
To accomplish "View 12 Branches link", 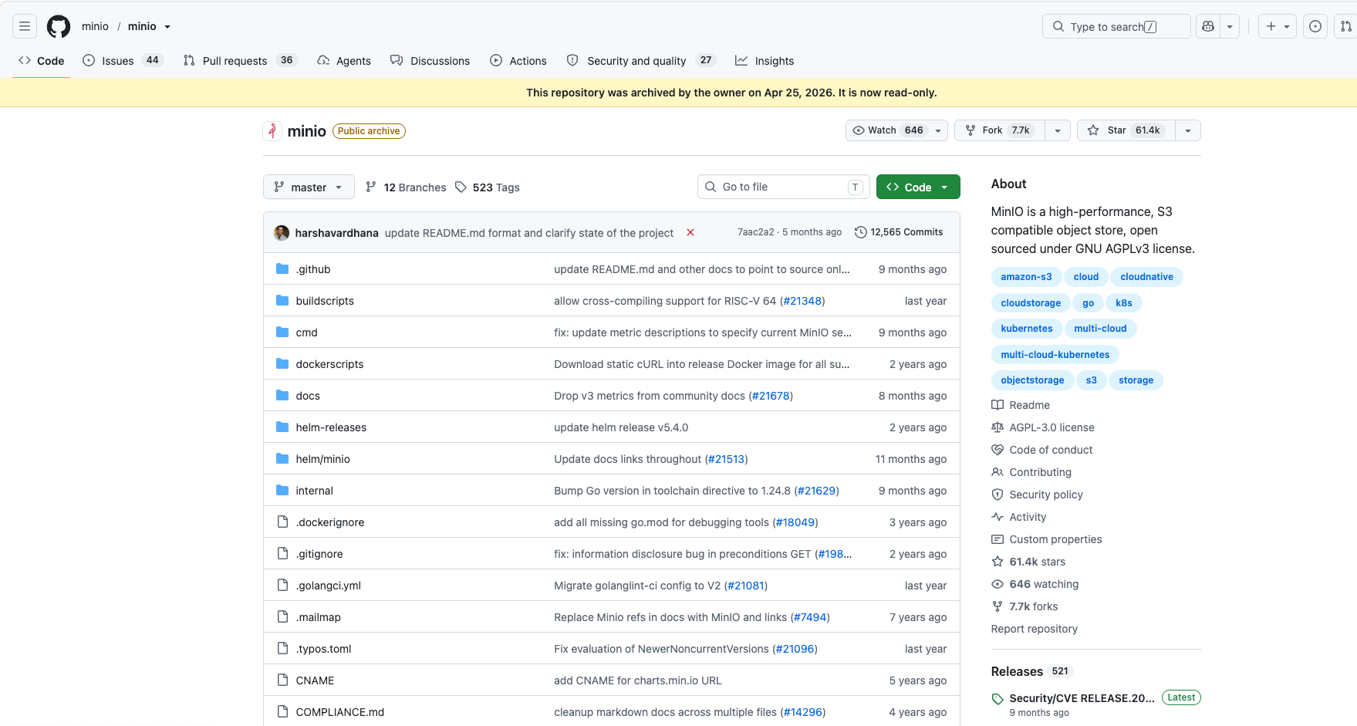I will pyautogui.click(x=406, y=187).
